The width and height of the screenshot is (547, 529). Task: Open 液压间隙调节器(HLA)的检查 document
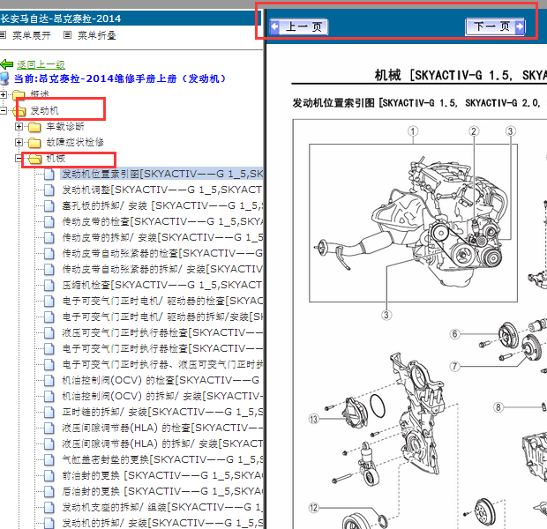click(162, 428)
